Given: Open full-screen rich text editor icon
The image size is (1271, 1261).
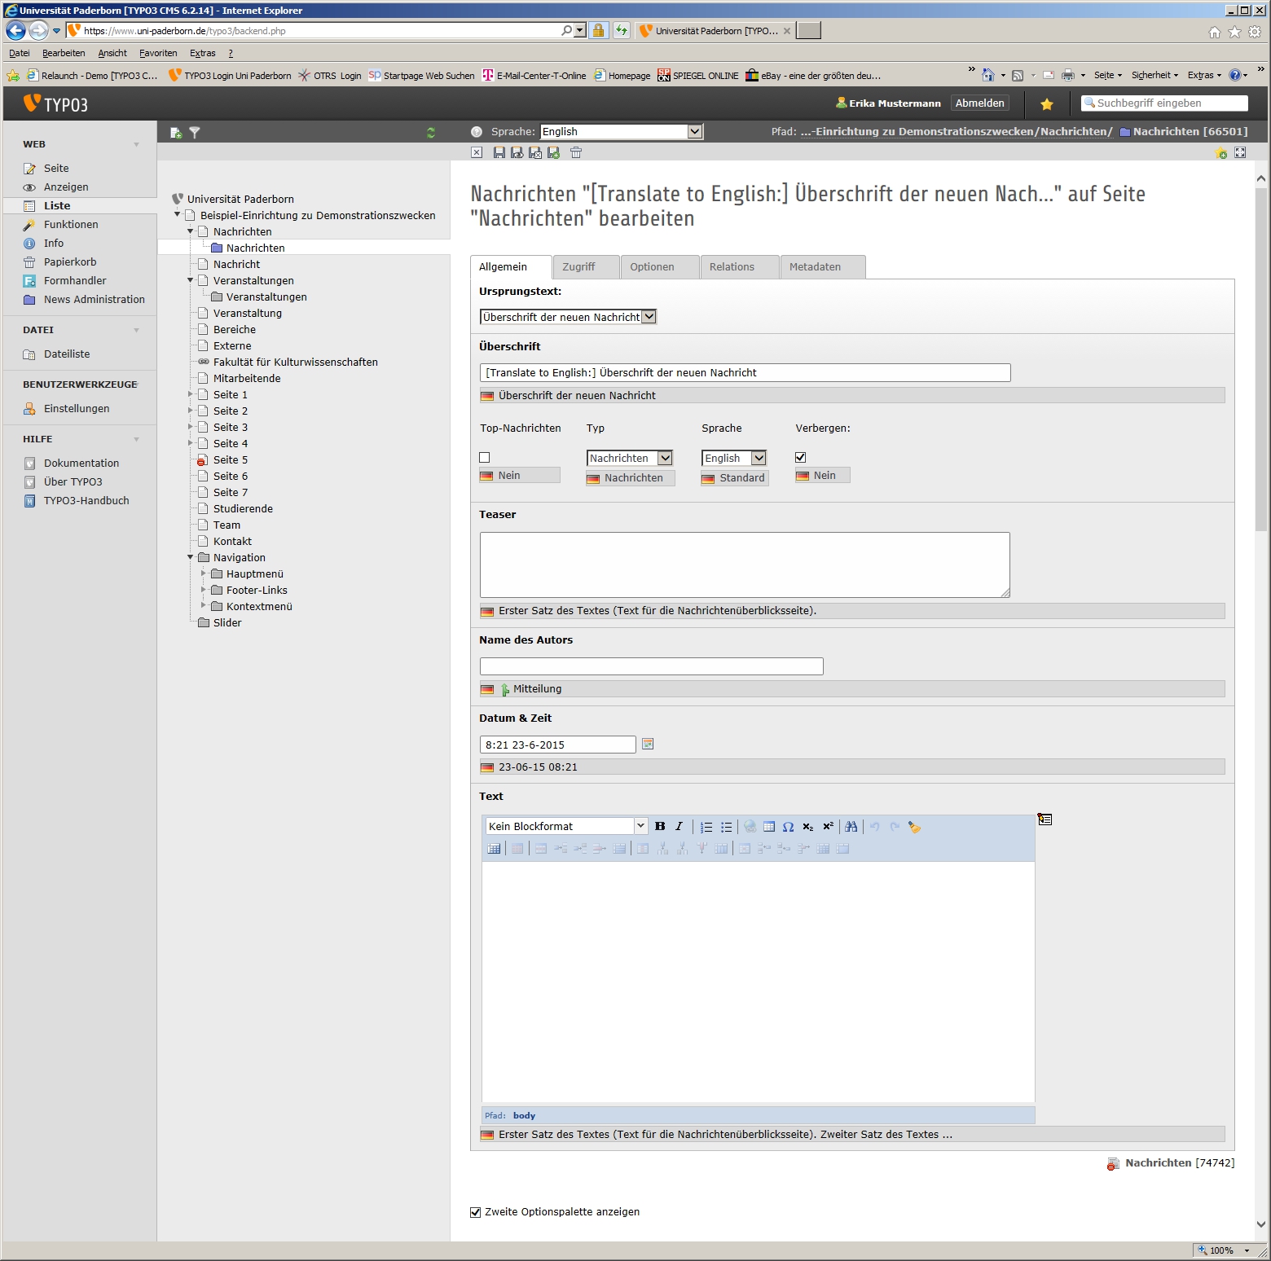Looking at the screenshot, I should tap(1045, 819).
